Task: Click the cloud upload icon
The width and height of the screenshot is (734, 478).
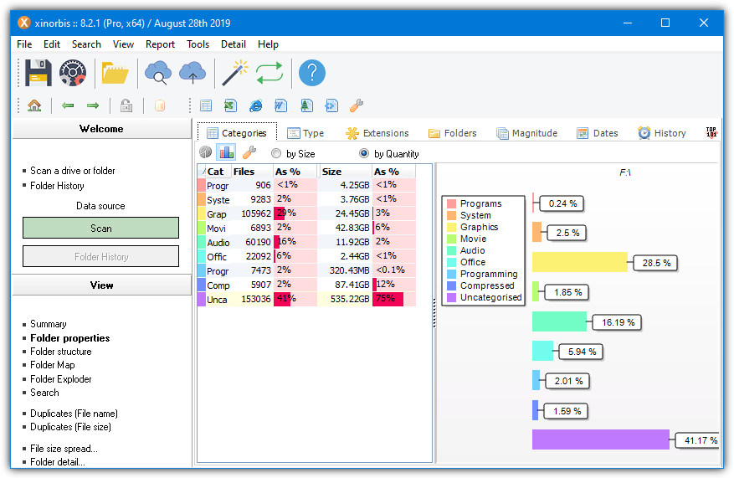Action: point(192,73)
